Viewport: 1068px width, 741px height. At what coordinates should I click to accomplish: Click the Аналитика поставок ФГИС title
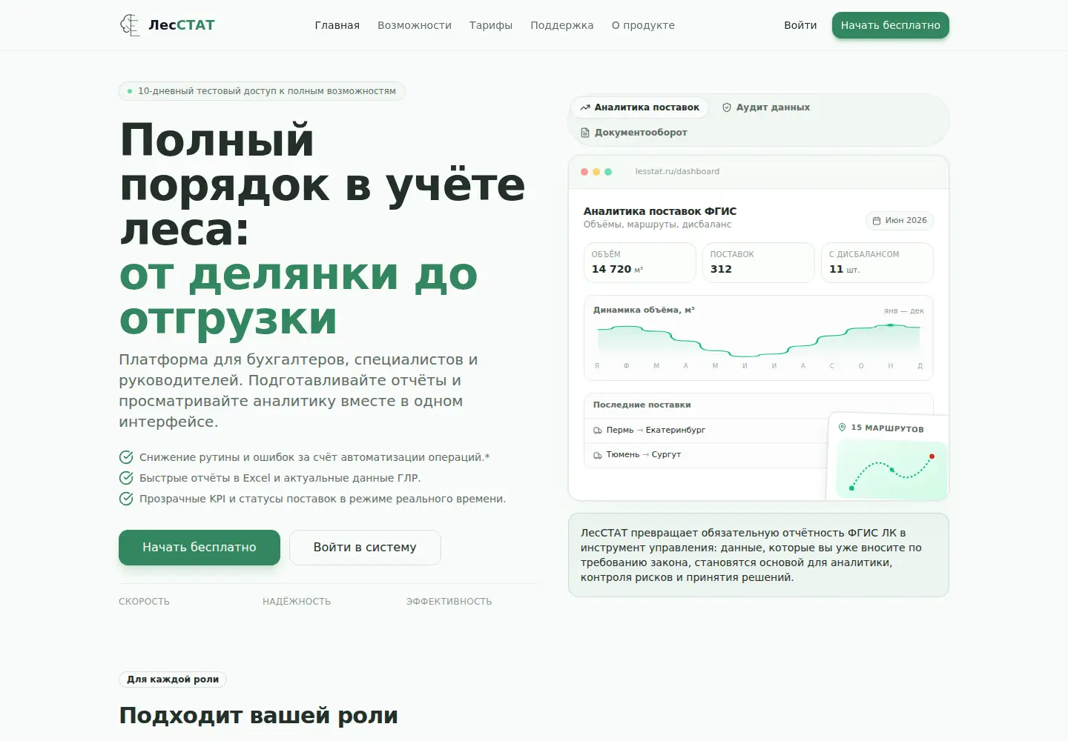click(x=660, y=211)
